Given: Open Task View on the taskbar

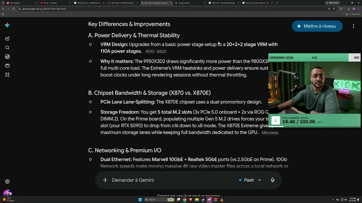Looking at the screenshot, I should [178, 200].
